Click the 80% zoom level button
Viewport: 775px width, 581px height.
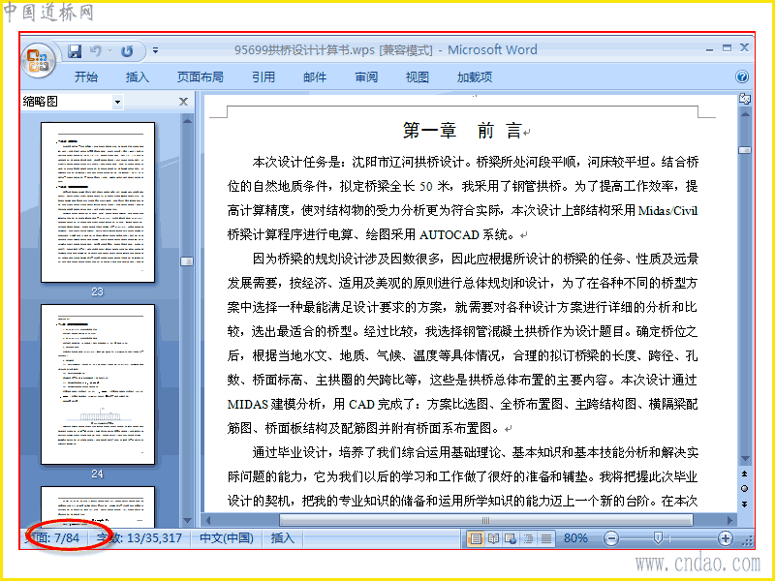coord(575,538)
